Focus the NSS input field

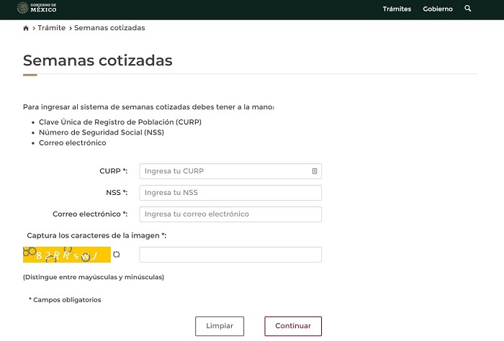pos(230,193)
